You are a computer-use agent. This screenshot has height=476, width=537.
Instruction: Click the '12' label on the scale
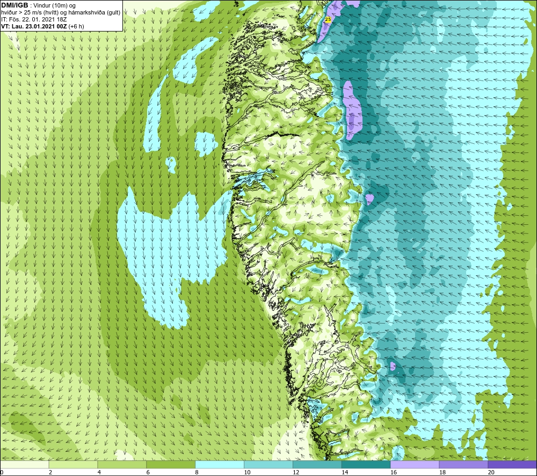tap(296, 472)
